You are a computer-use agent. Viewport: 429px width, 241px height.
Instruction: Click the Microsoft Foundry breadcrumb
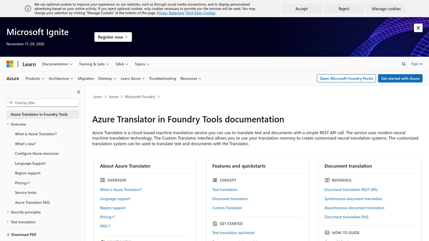pyautogui.click(x=140, y=97)
